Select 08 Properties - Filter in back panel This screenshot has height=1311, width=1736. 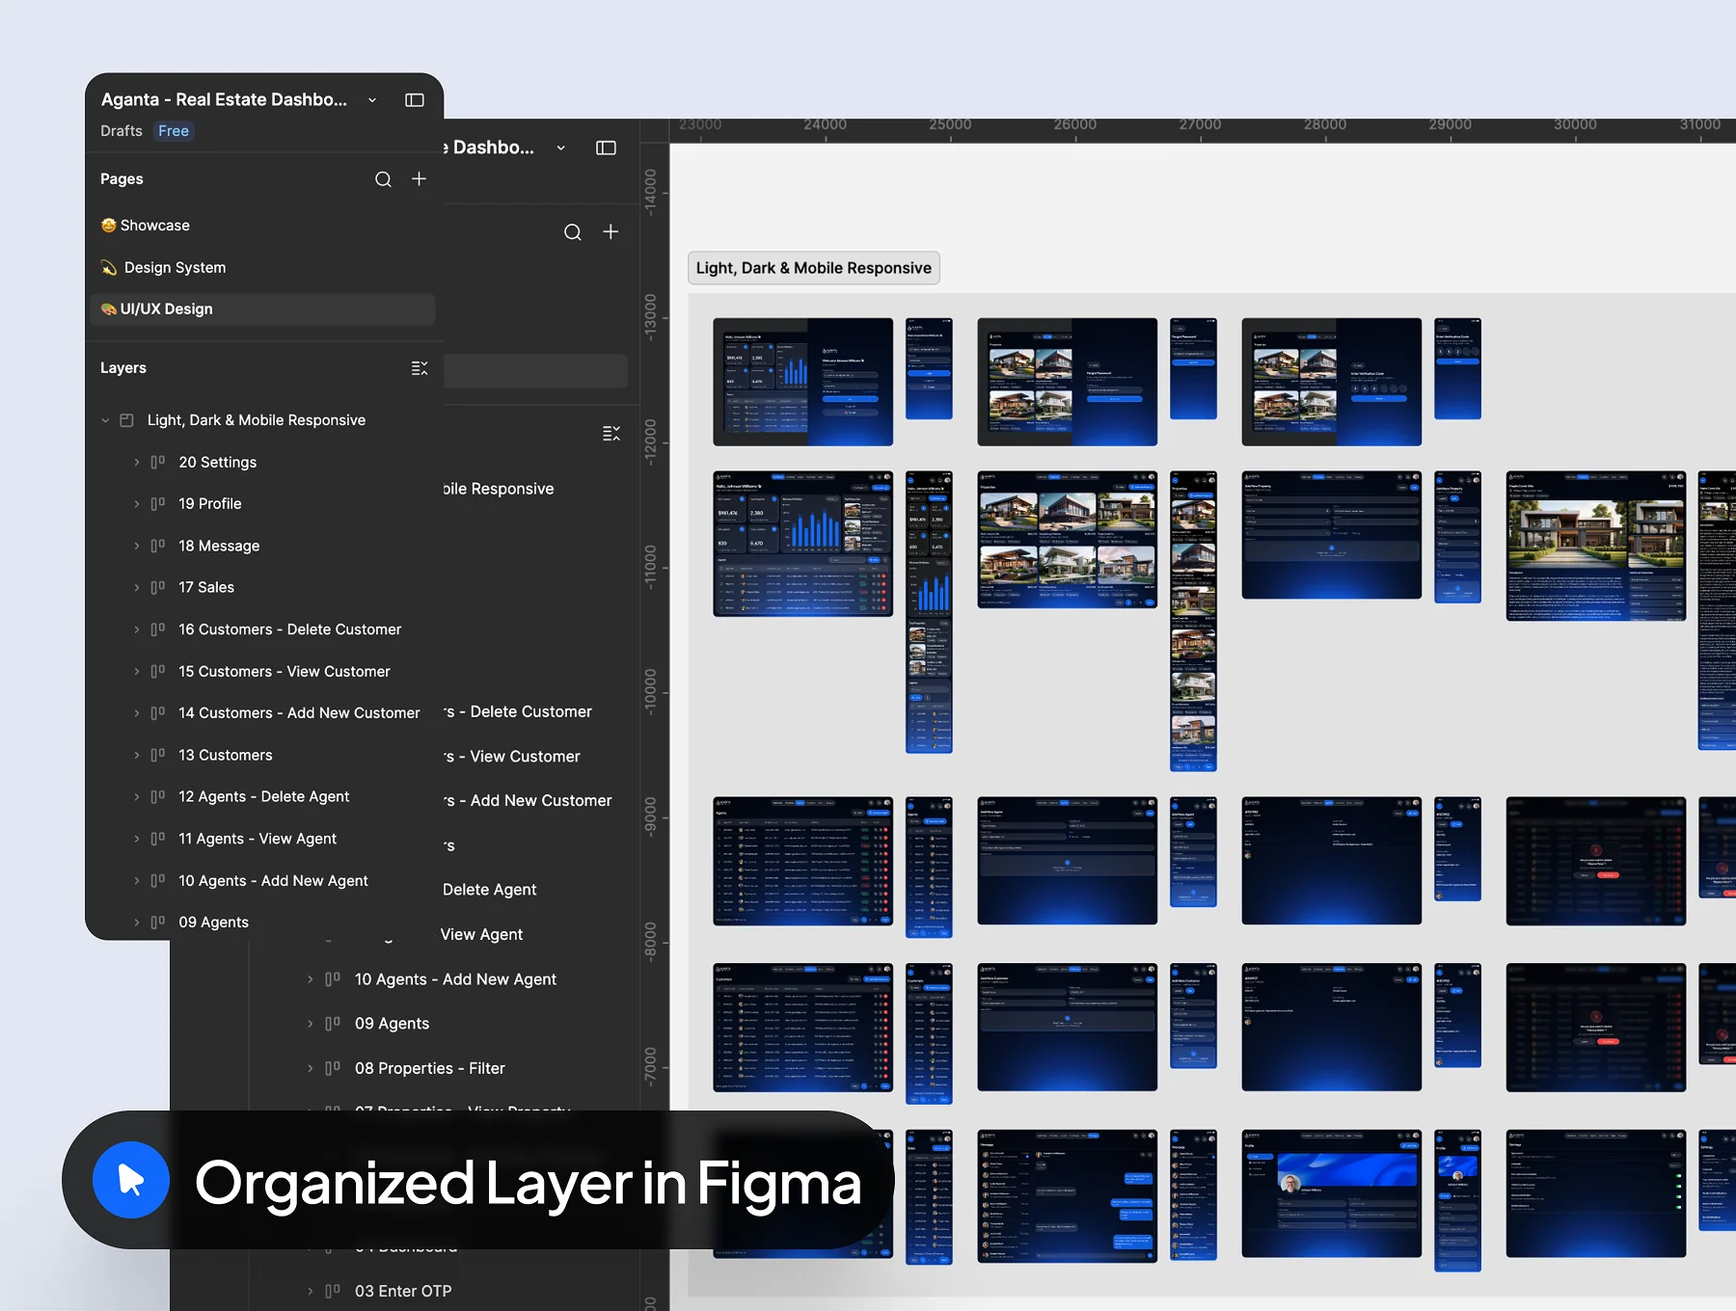pyautogui.click(x=430, y=1069)
